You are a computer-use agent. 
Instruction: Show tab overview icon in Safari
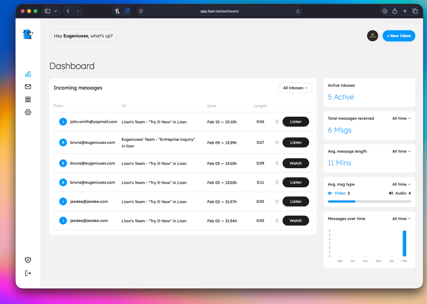(415, 11)
